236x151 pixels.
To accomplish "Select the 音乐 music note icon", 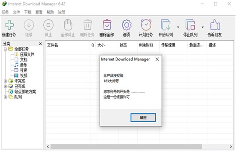I will coord(16,65).
